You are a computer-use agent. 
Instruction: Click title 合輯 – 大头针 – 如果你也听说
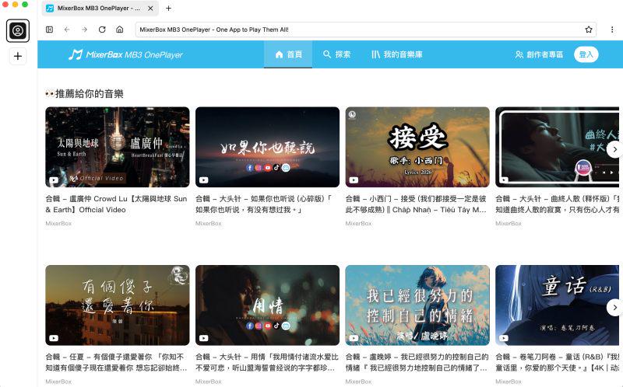[x=263, y=204]
